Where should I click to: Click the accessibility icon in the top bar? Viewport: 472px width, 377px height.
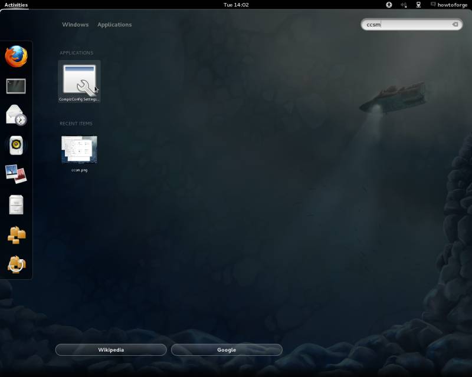click(x=388, y=5)
